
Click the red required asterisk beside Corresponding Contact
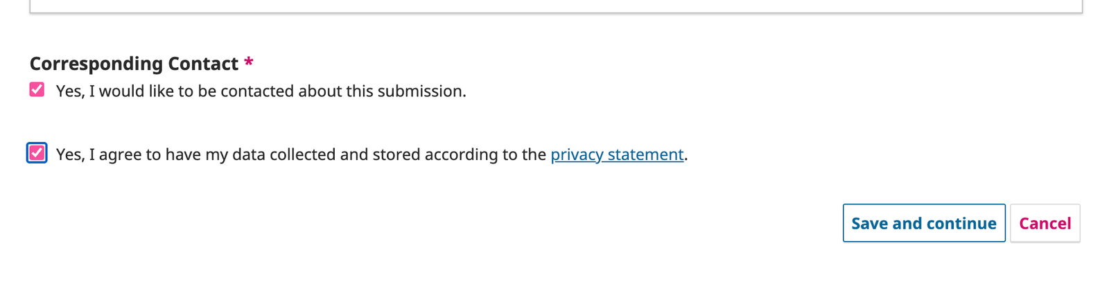coord(249,64)
